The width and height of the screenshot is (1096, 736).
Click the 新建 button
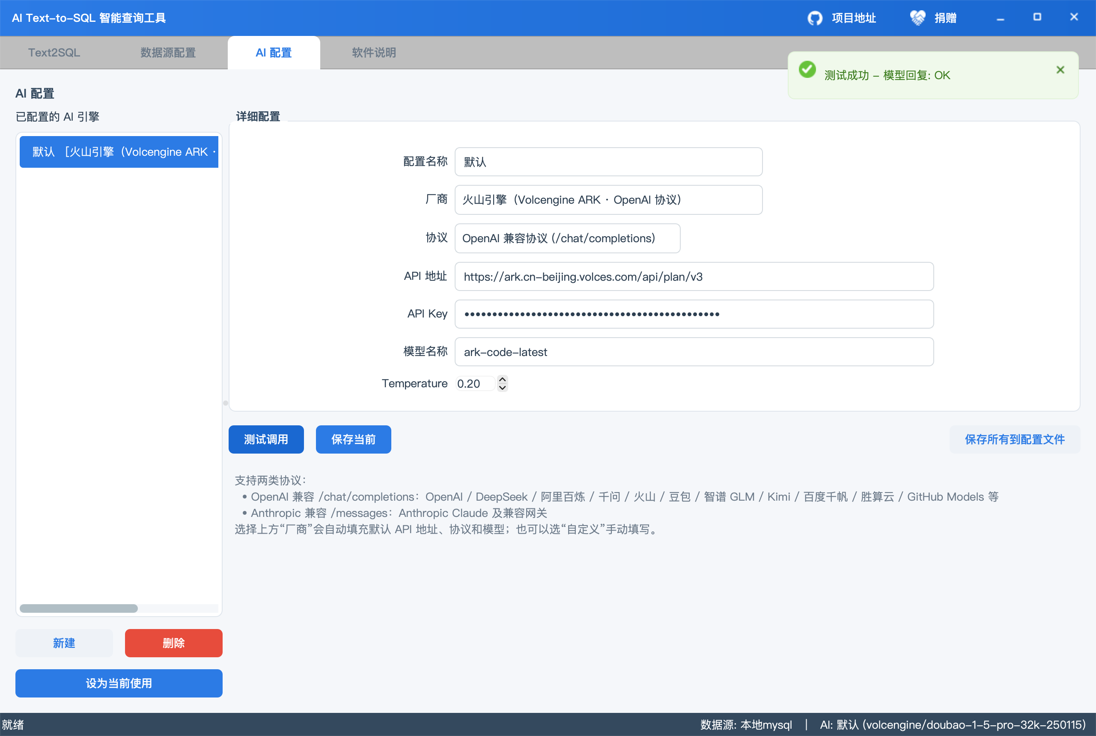pos(64,643)
